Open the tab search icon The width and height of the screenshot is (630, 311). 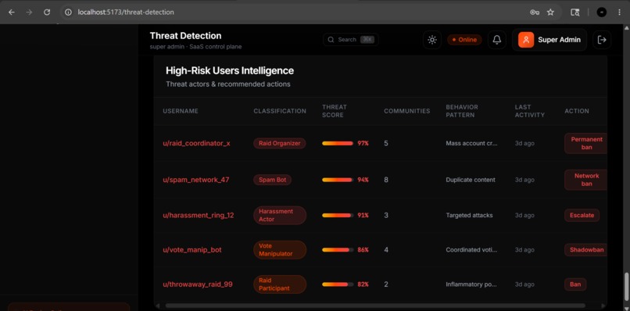(x=575, y=12)
